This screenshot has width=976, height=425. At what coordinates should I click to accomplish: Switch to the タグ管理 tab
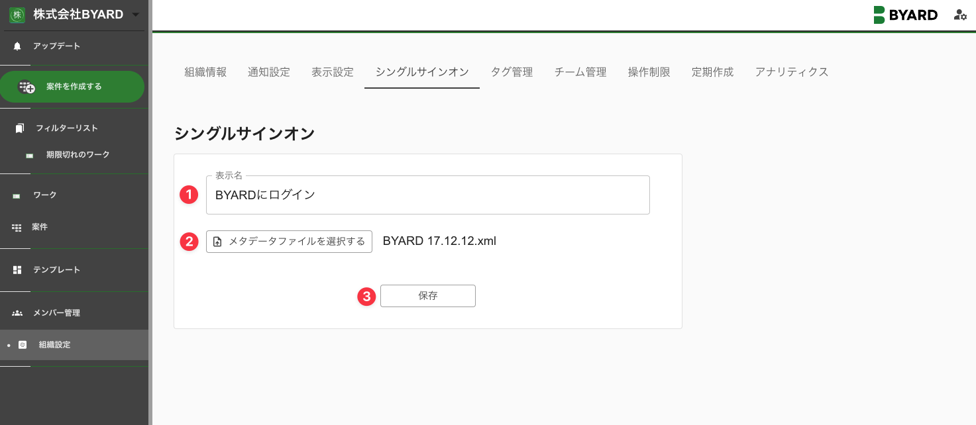pyautogui.click(x=512, y=72)
